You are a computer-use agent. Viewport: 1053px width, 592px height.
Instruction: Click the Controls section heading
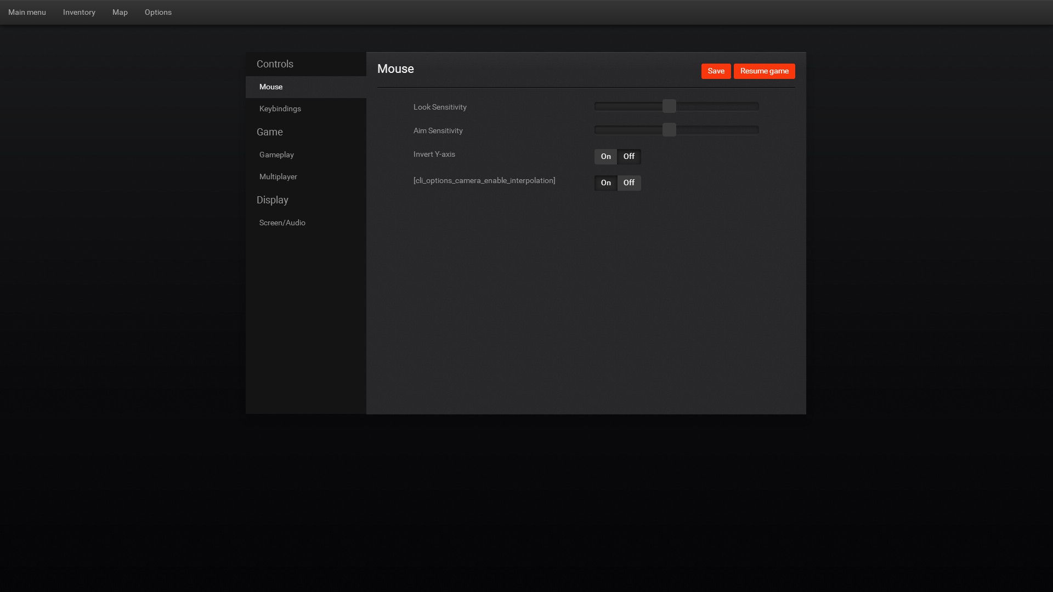coord(275,64)
